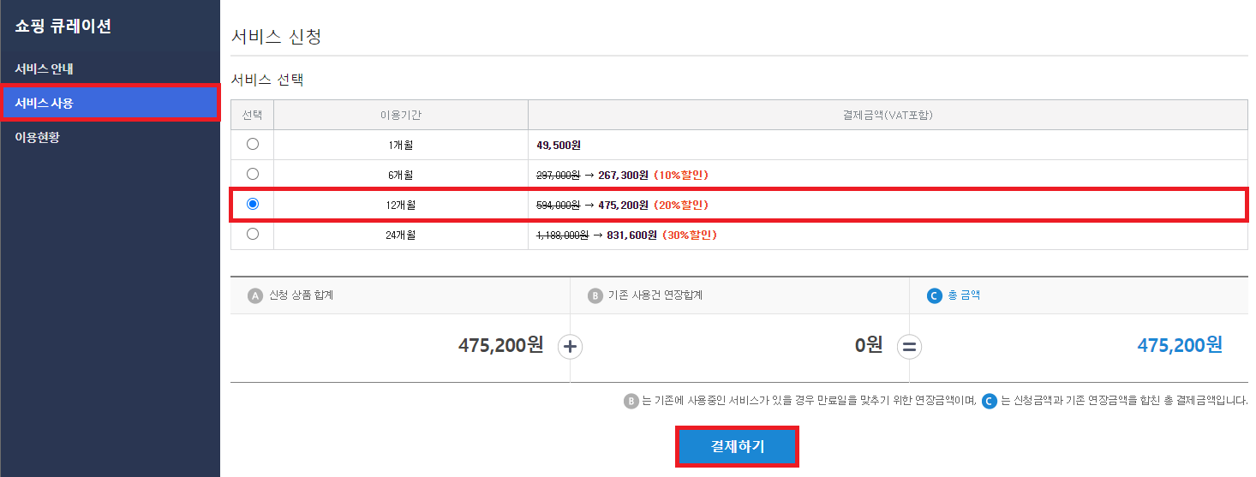Click the B icon in the footnote
1256x477 pixels.
(632, 401)
